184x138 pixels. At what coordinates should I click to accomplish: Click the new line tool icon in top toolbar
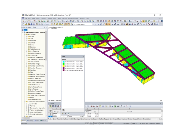[27, 21]
